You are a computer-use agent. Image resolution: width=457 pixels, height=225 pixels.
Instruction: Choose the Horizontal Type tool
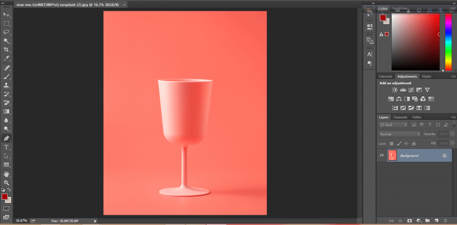[x=5, y=146]
